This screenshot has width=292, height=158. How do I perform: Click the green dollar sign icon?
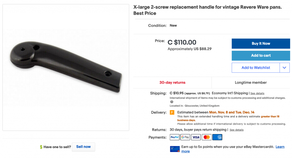pos(41,147)
